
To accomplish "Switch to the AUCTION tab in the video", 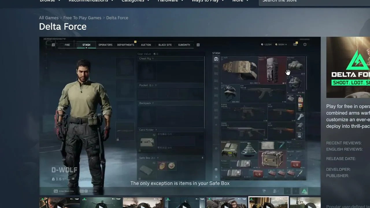I will click(x=146, y=45).
